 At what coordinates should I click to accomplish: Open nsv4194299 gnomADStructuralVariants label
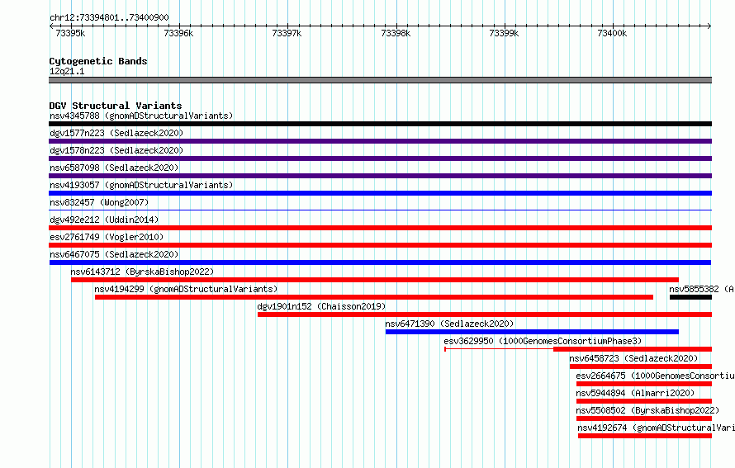(186, 289)
